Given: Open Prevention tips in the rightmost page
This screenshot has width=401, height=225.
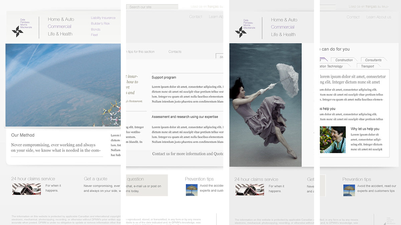Looking at the screenshot, I should [x=357, y=179].
